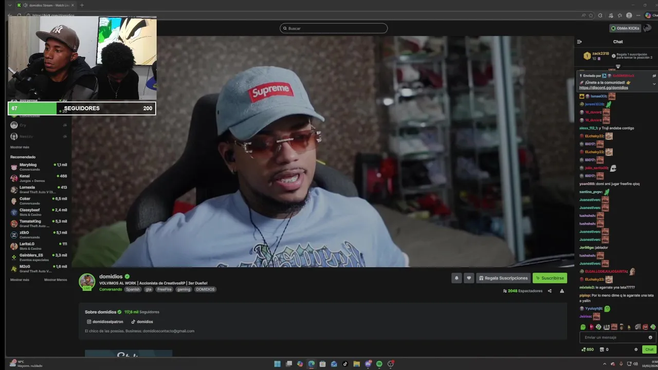Open TikTok from the taskbar
This screenshot has height=370, width=658.
(345, 364)
